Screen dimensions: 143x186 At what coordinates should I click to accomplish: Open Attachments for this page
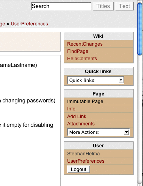(x=81, y=124)
